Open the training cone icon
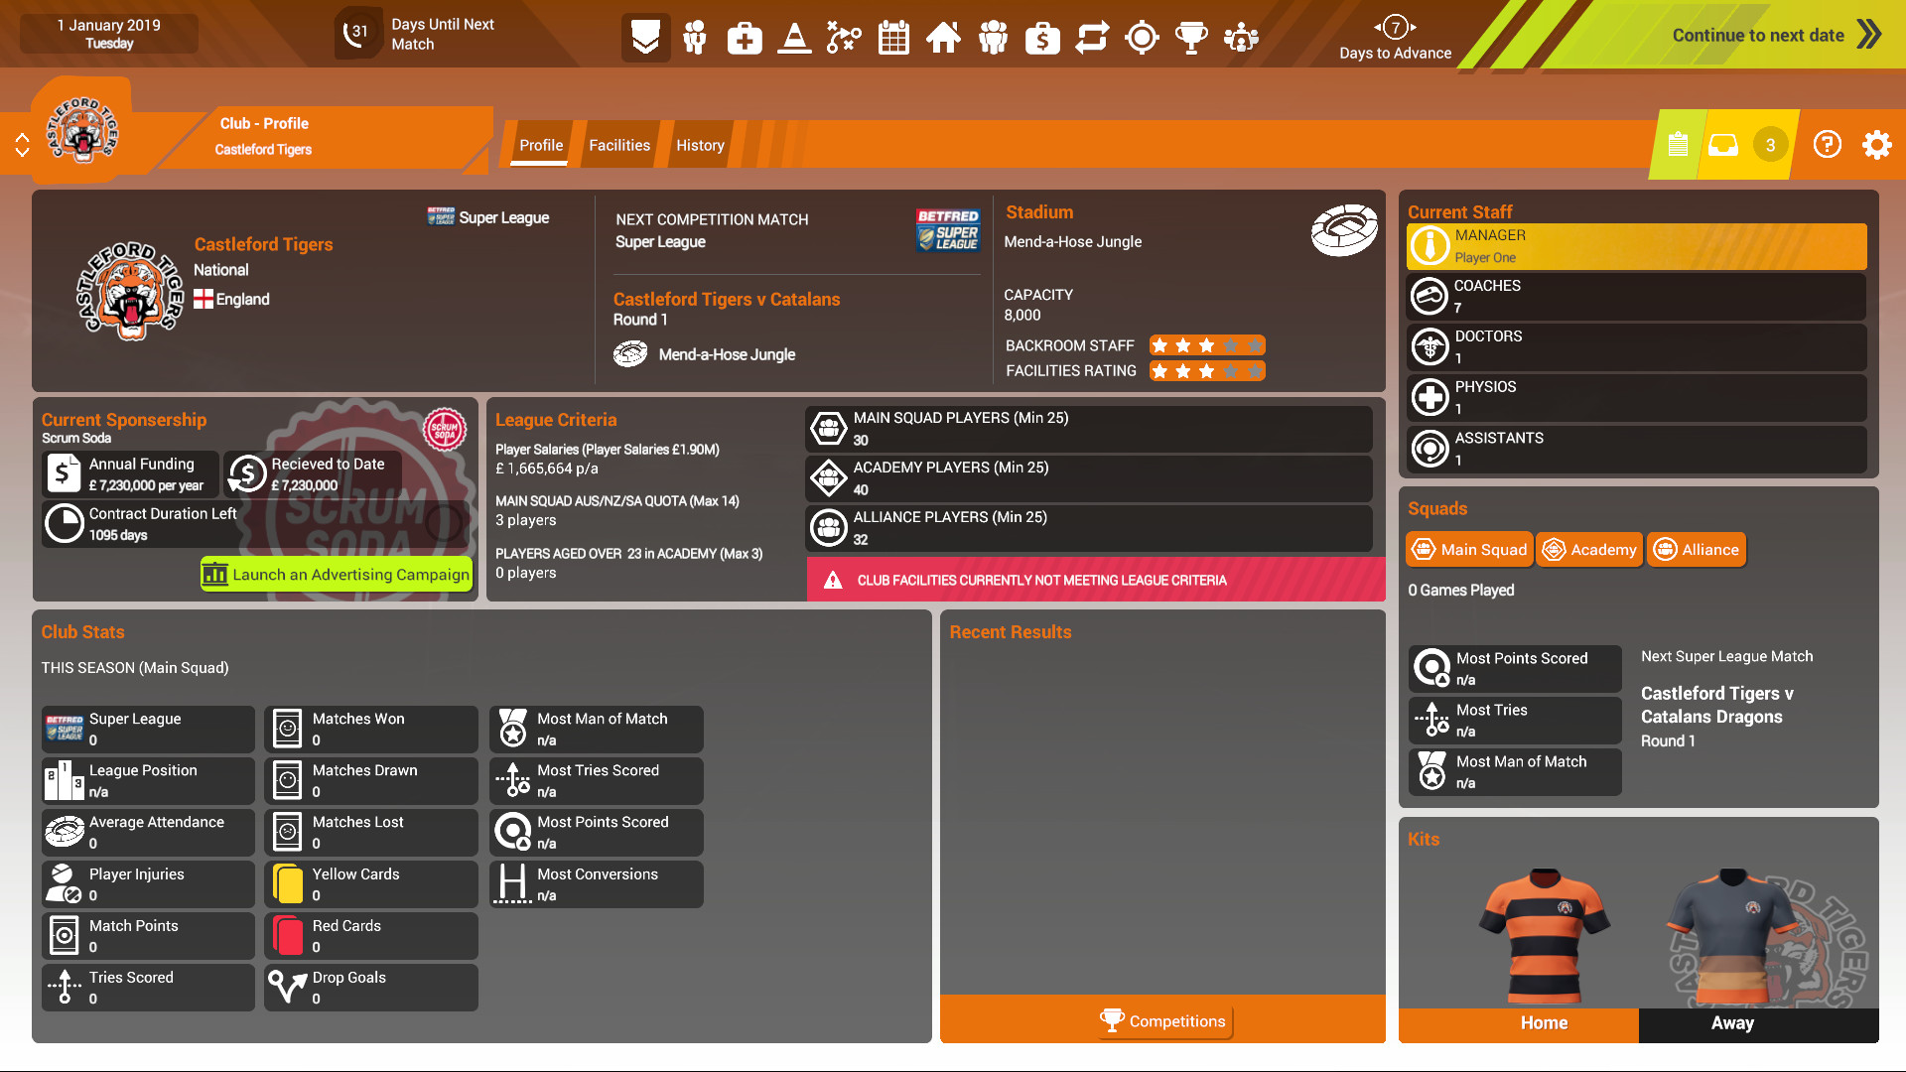This screenshot has height=1072, width=1906. (x=793, y=38)
